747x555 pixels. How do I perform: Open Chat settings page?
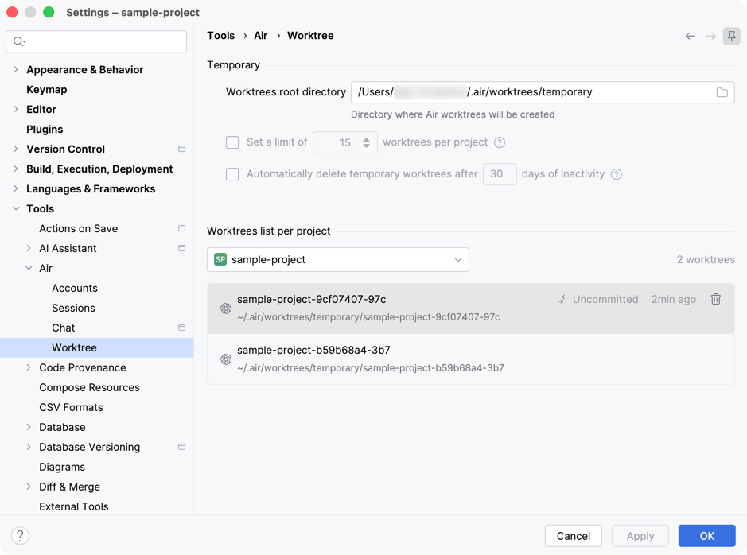(64, 328)
